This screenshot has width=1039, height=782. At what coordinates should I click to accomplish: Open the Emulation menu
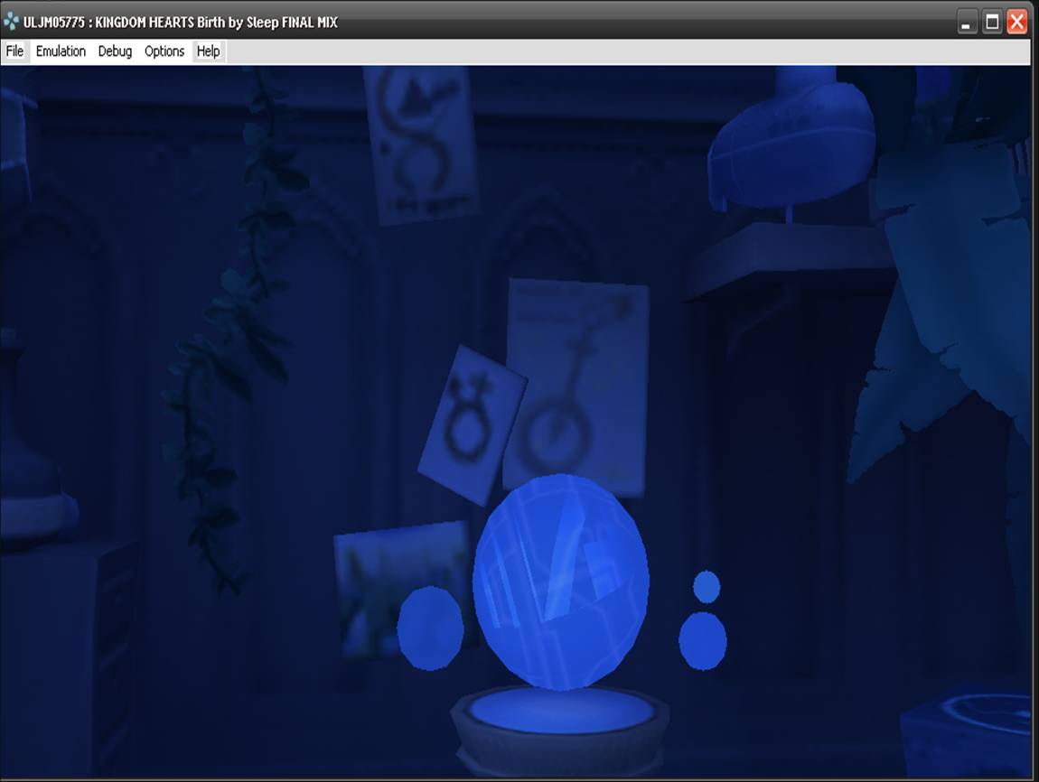tap(61, 51)
